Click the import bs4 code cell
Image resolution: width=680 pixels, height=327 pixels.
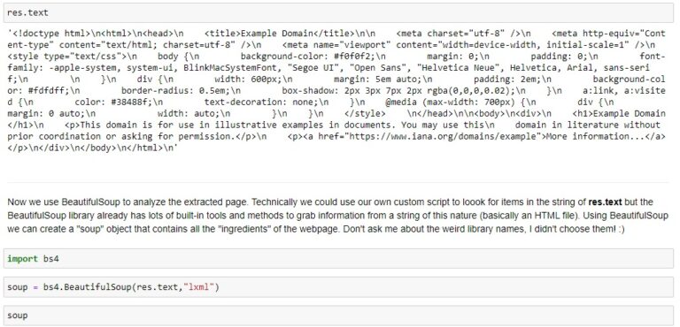point(338,259)
